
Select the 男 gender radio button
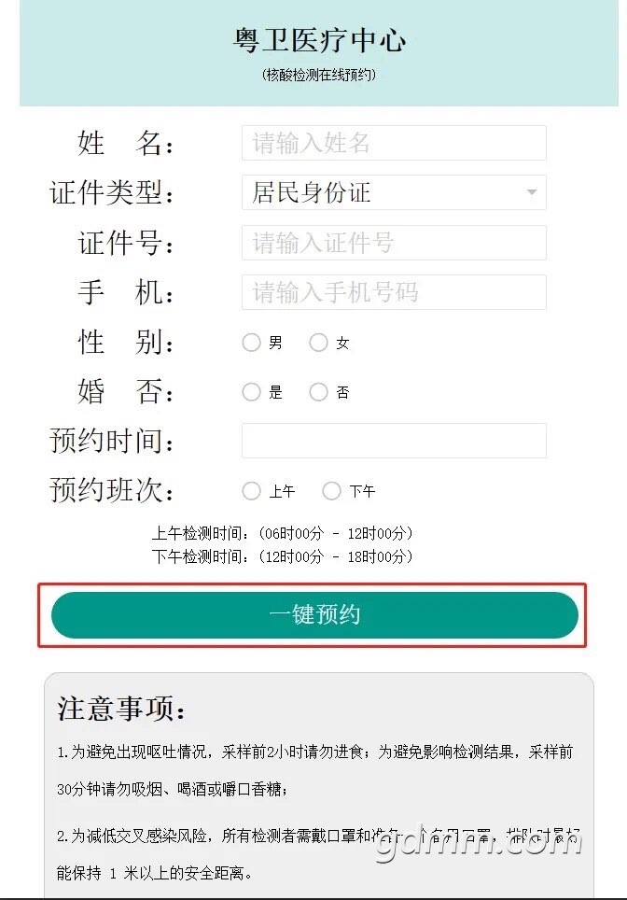[251, 343]
